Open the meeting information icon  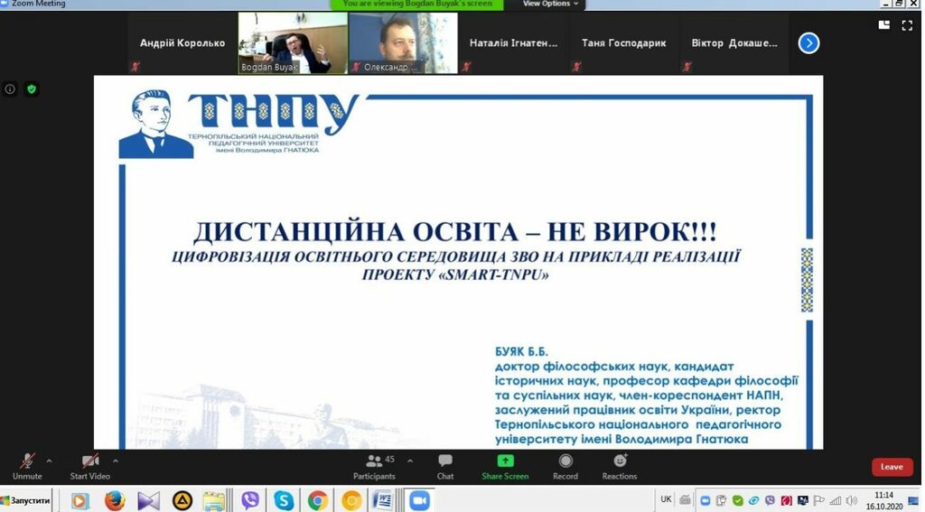coord(10,89)
